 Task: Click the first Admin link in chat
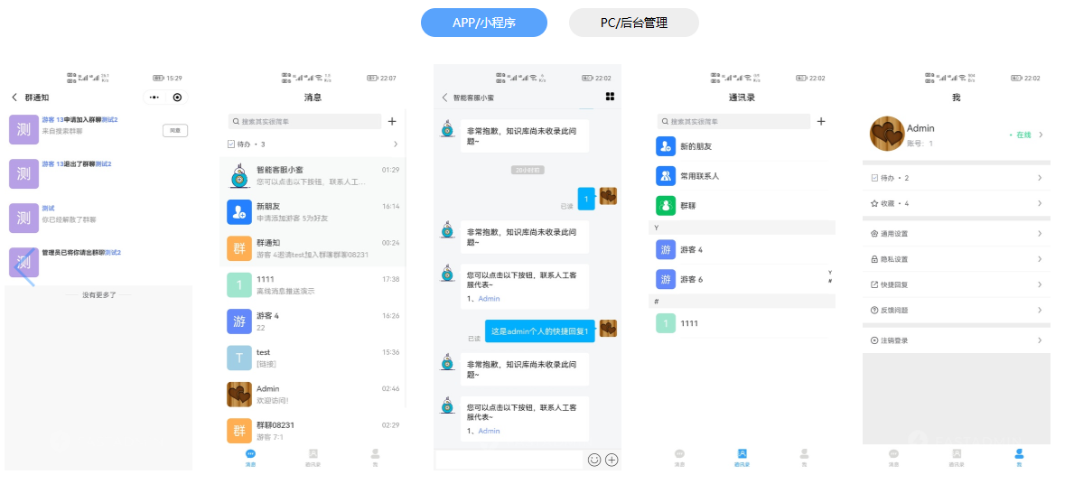489,299
